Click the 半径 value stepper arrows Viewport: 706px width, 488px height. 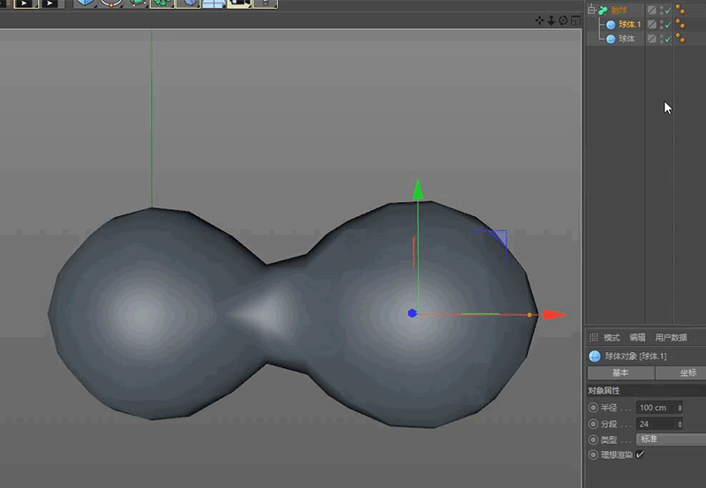(x=679, y=408)
